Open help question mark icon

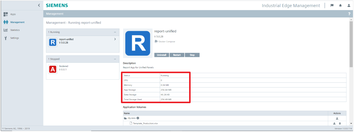click(349, 14)
